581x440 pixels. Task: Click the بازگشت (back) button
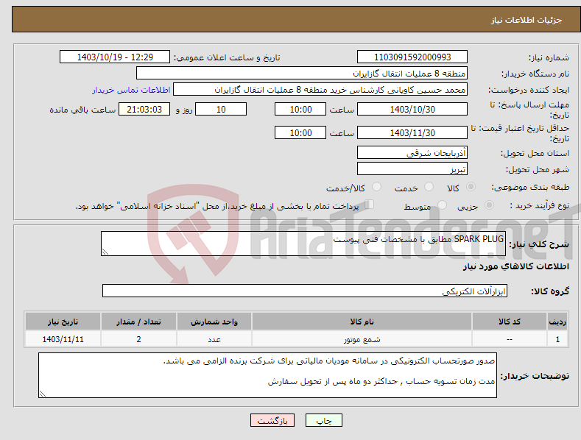pos(272,420)
